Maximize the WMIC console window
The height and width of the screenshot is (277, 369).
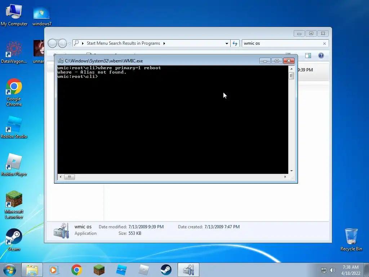277,61
